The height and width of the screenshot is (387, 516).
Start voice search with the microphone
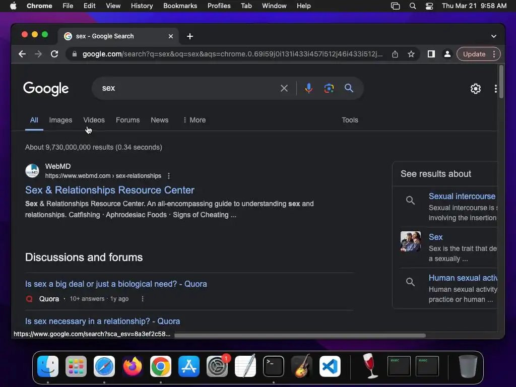tap(309, 88)
